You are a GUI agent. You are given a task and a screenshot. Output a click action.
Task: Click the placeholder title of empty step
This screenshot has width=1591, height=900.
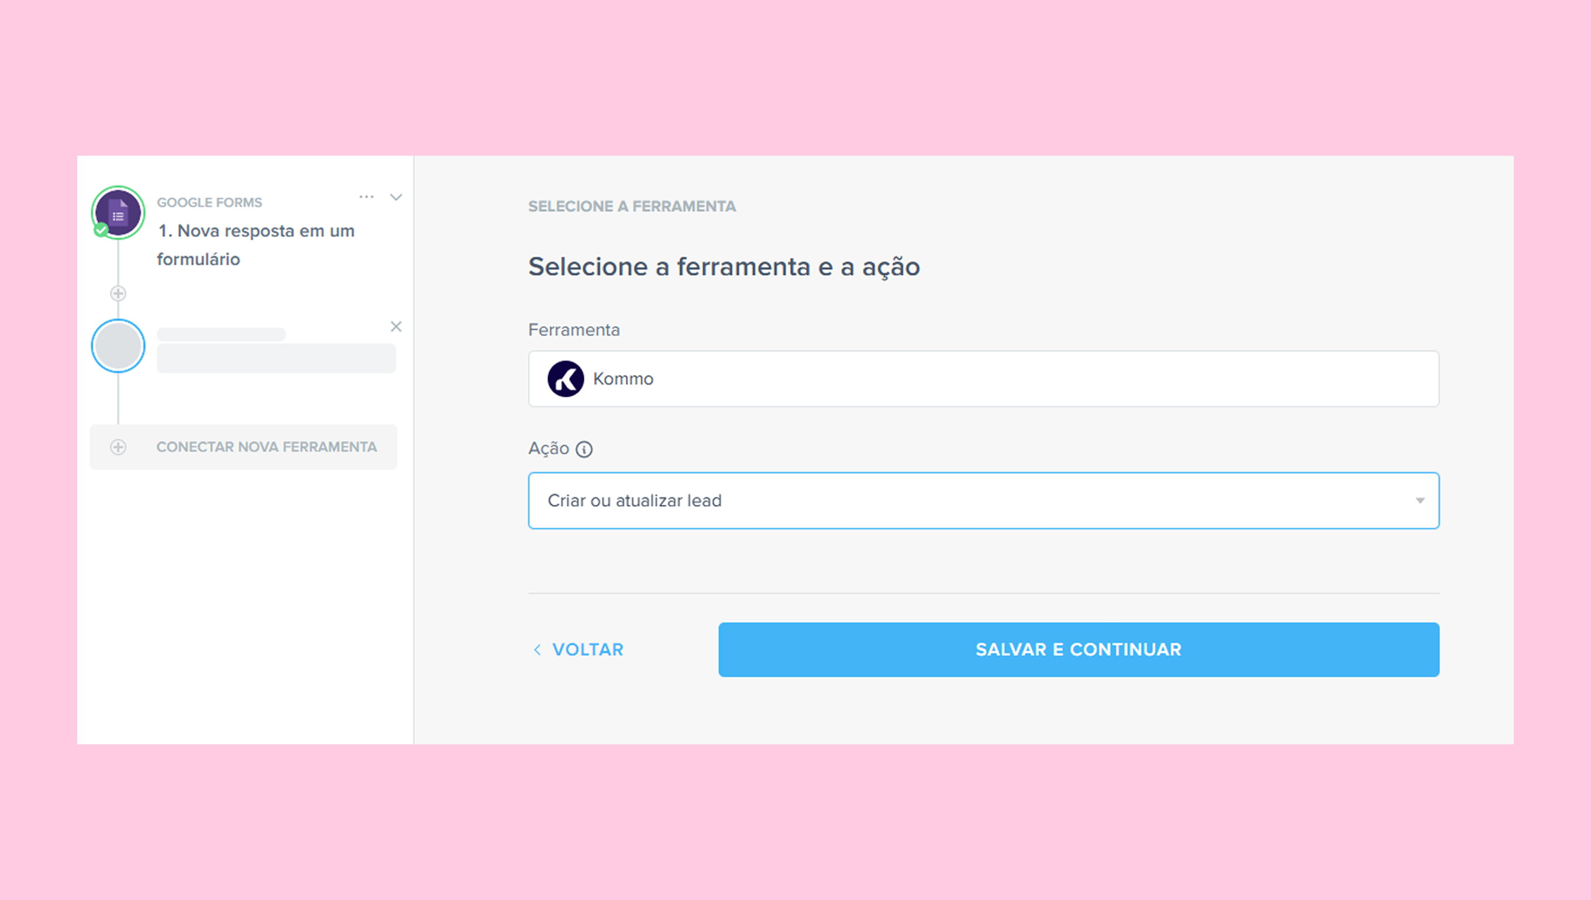(x=221, y=334)
